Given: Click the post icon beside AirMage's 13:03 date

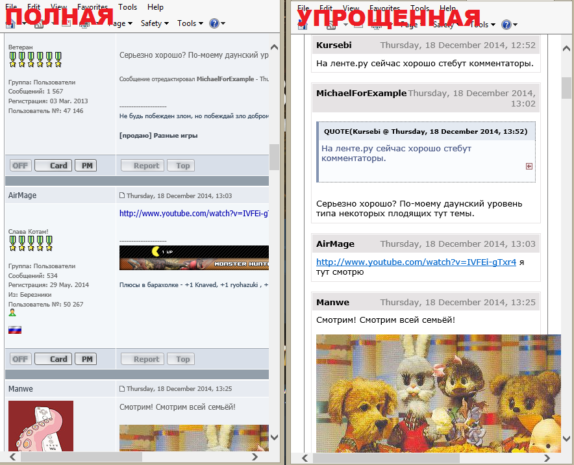Looking at the screenshot, I should [x=122, y=195].
